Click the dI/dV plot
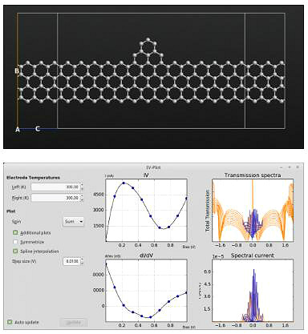 click(x=146, y=290)
